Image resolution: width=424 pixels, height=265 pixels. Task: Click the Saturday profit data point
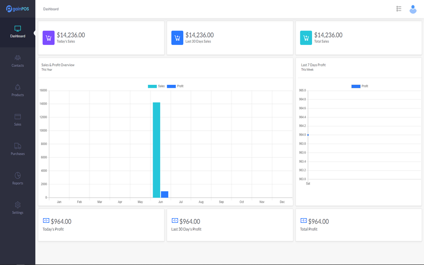pos(308,135)
